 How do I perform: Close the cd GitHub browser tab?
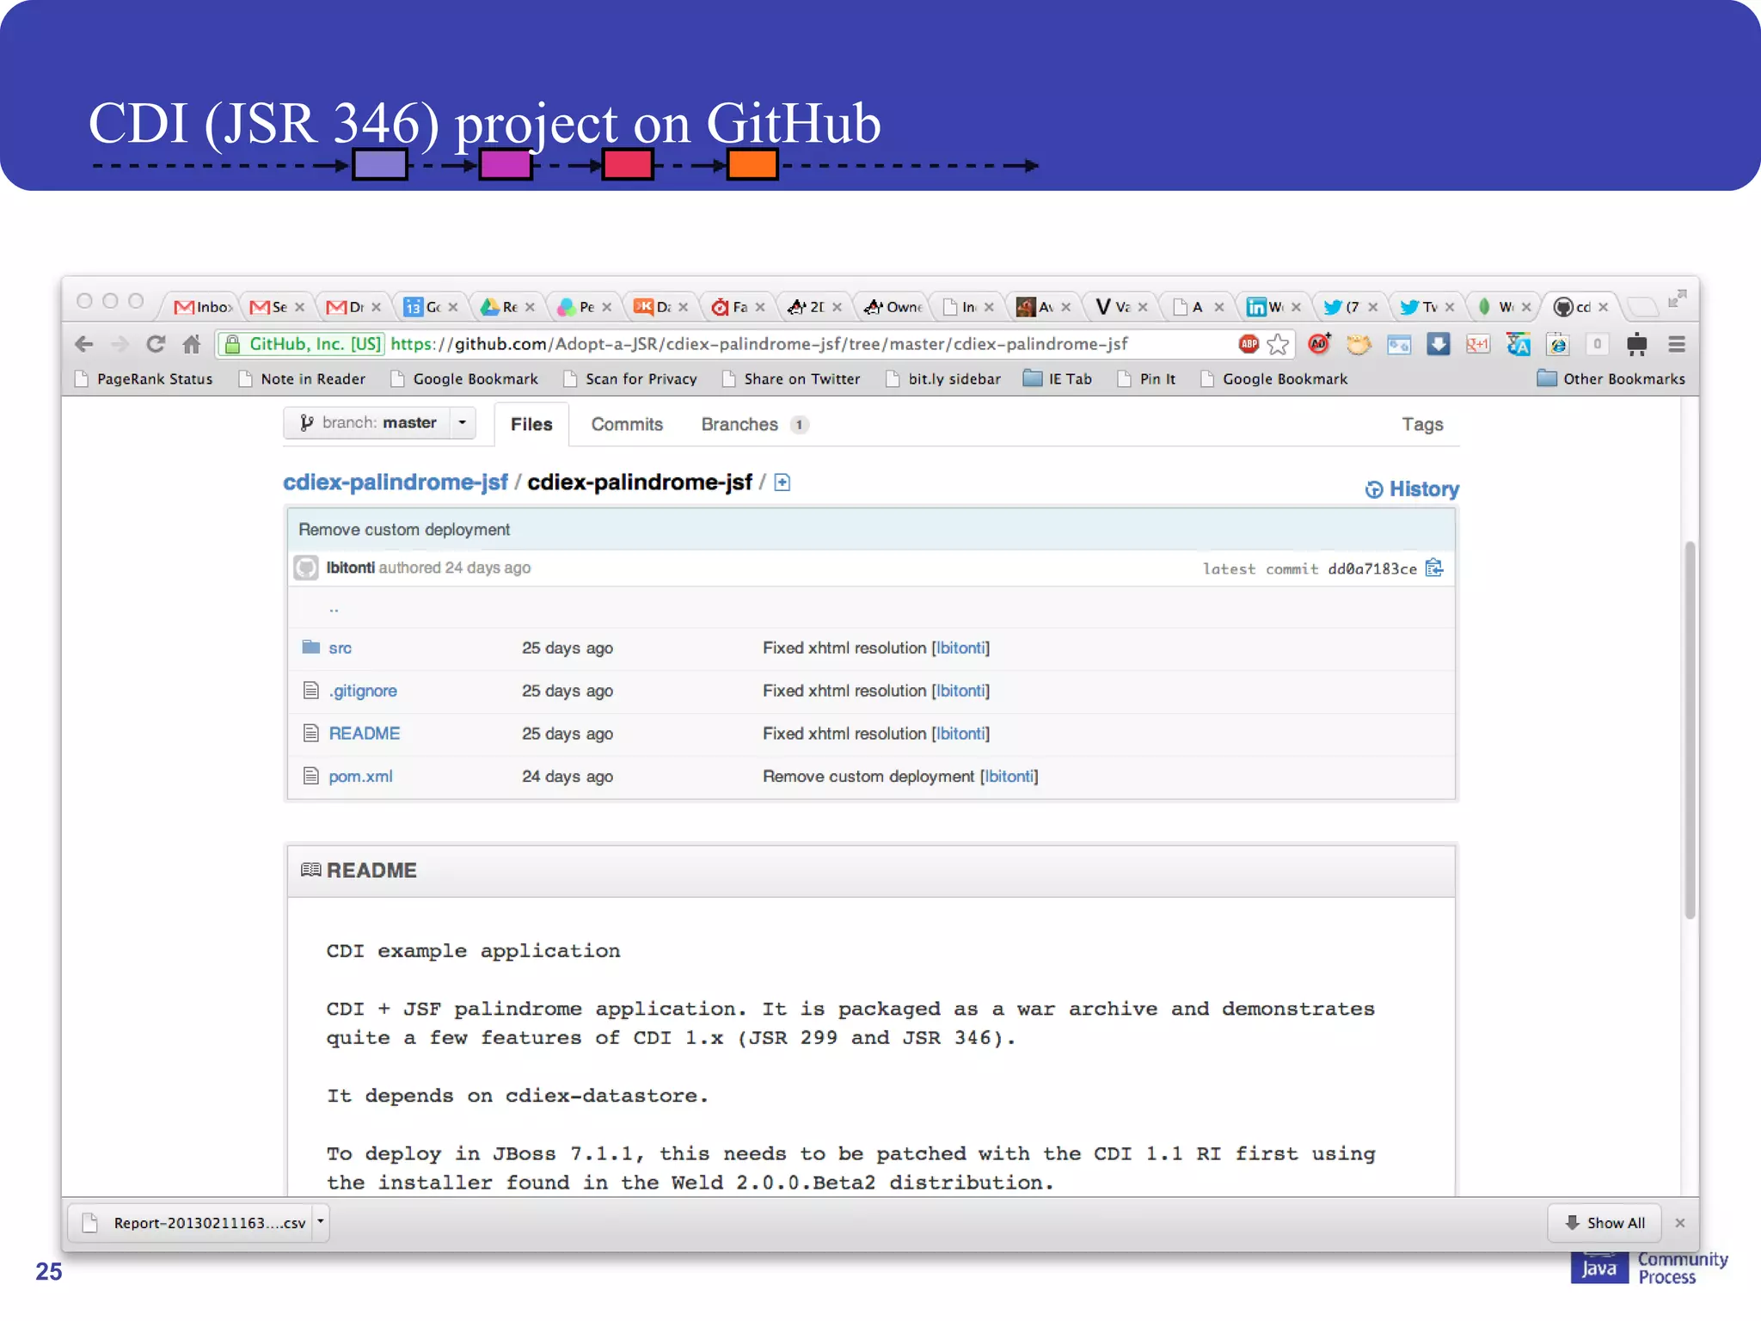(1603, 307)
